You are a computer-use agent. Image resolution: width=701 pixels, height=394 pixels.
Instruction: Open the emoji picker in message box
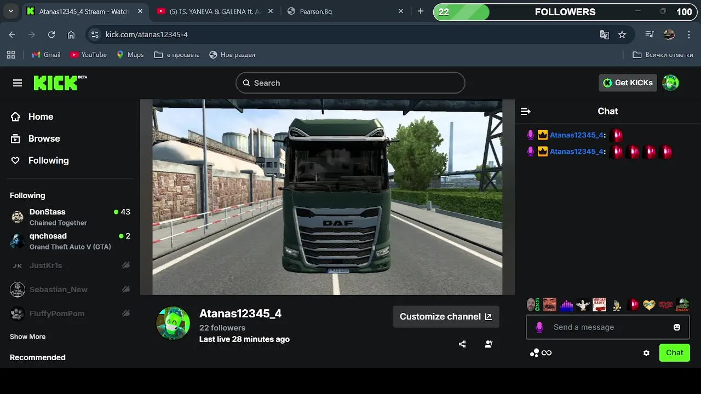coord(677,327)
